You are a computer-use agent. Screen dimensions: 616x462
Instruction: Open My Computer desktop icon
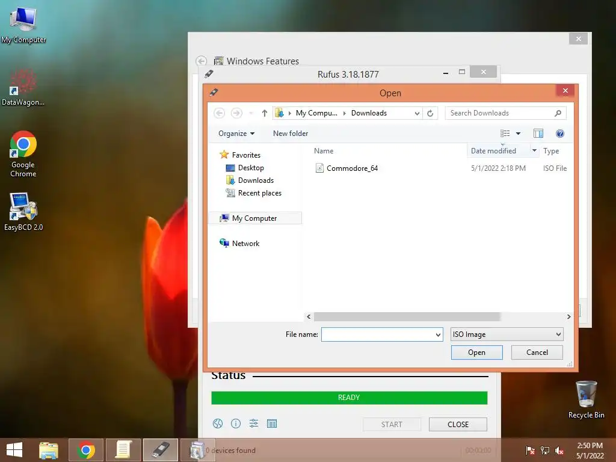point(23,25)
